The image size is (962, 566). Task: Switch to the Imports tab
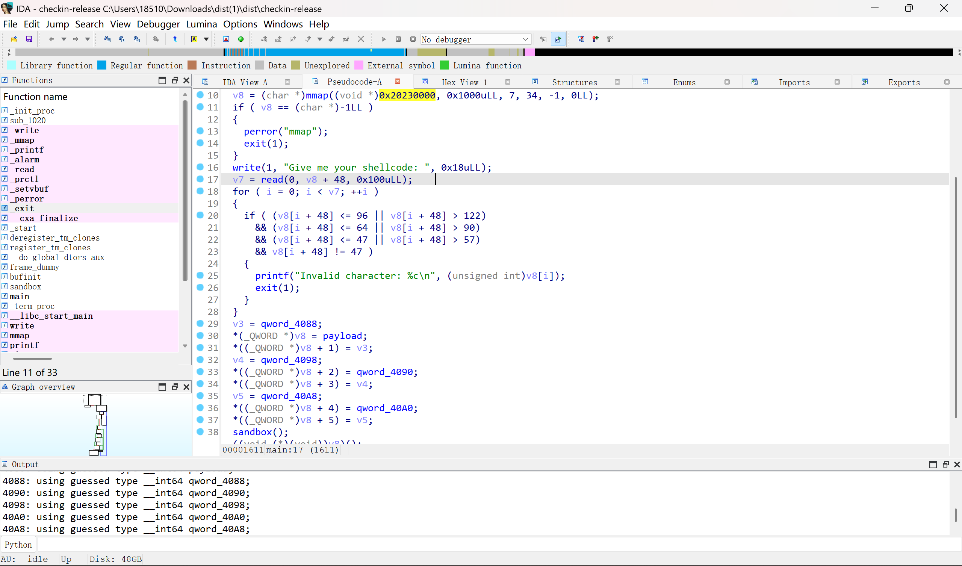click(794, 82)
